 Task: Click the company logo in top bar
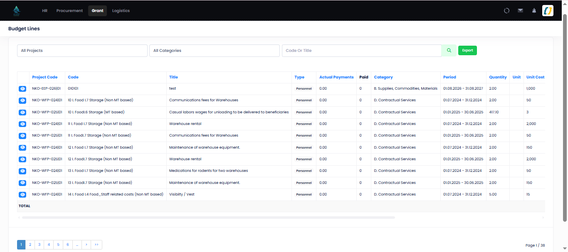coord(17,10)
